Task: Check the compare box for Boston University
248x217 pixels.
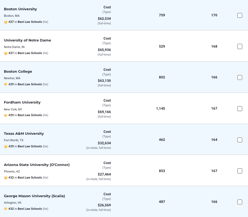Action: (x=240, y=15)
